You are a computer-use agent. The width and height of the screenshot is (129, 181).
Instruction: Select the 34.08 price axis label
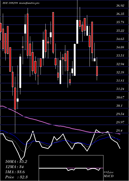[x=120, y=47]
